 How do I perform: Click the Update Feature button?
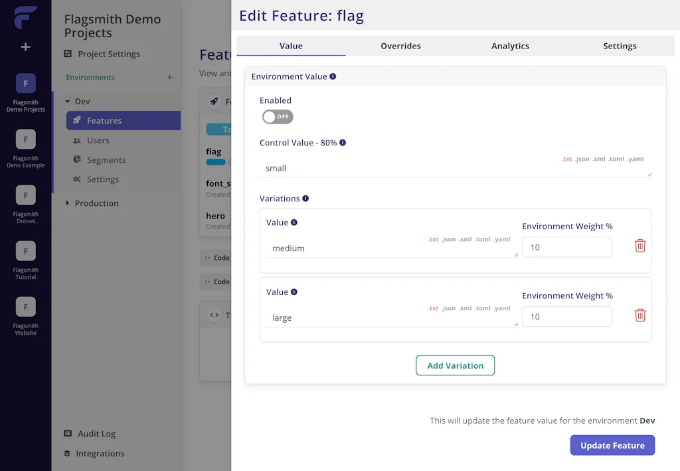coord(612,445)
